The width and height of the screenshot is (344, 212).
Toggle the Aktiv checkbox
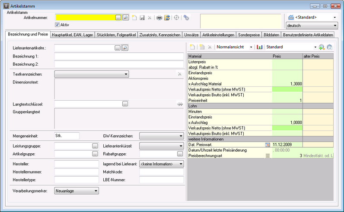[x=57, y=25]
